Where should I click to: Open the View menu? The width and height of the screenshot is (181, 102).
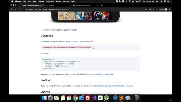coord(35,1)
